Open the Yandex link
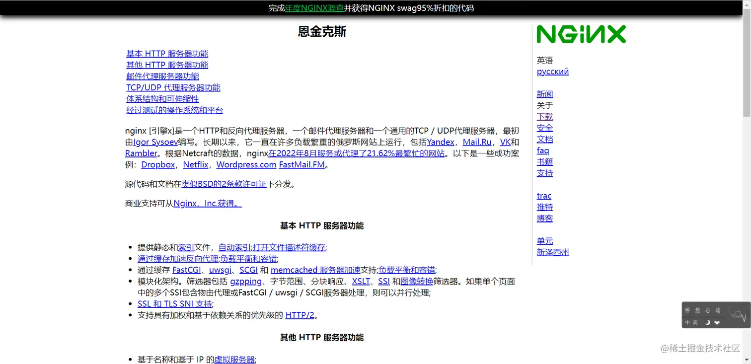This screenshot has width=751, height=364. (441, 142)
